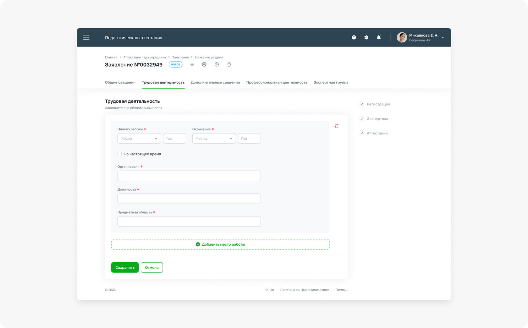Open the hamburger navigation menu
Image resolution: width=528 pixels, height=328 pixels.
[x=86, y=37]
